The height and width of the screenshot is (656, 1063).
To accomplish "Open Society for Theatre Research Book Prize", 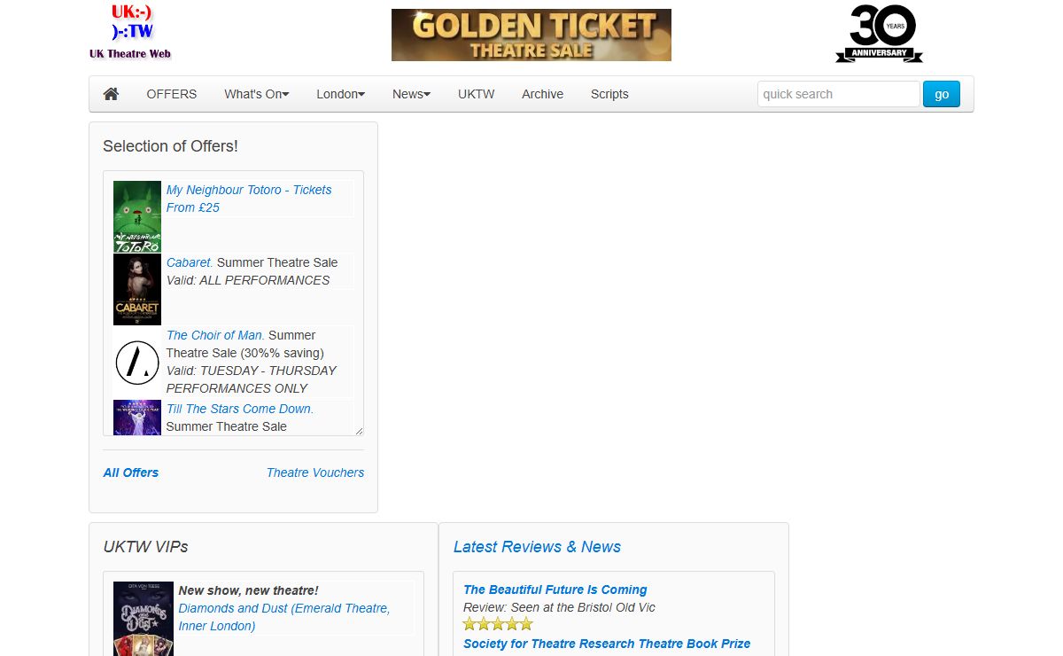I will point(607,644).
